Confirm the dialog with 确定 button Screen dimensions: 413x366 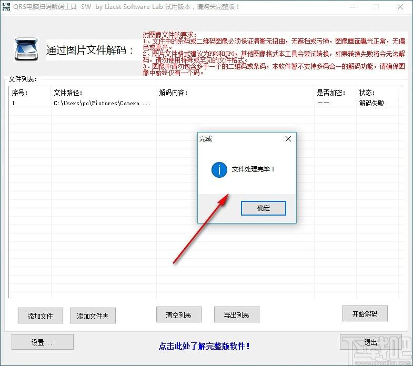264,208
